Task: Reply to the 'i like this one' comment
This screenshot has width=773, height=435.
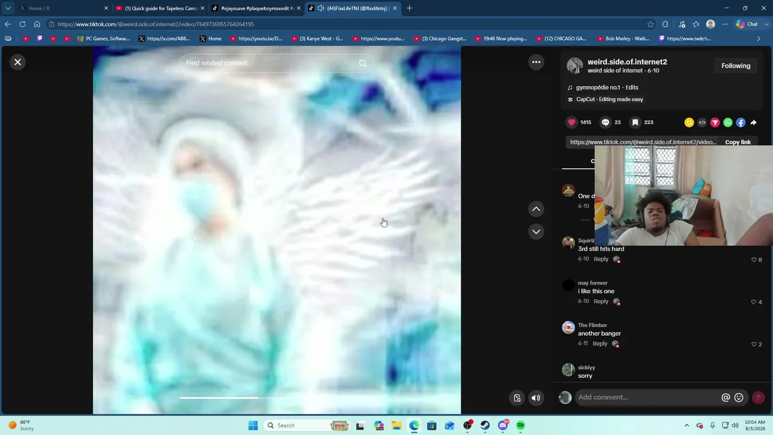Action: pos(601,301)
